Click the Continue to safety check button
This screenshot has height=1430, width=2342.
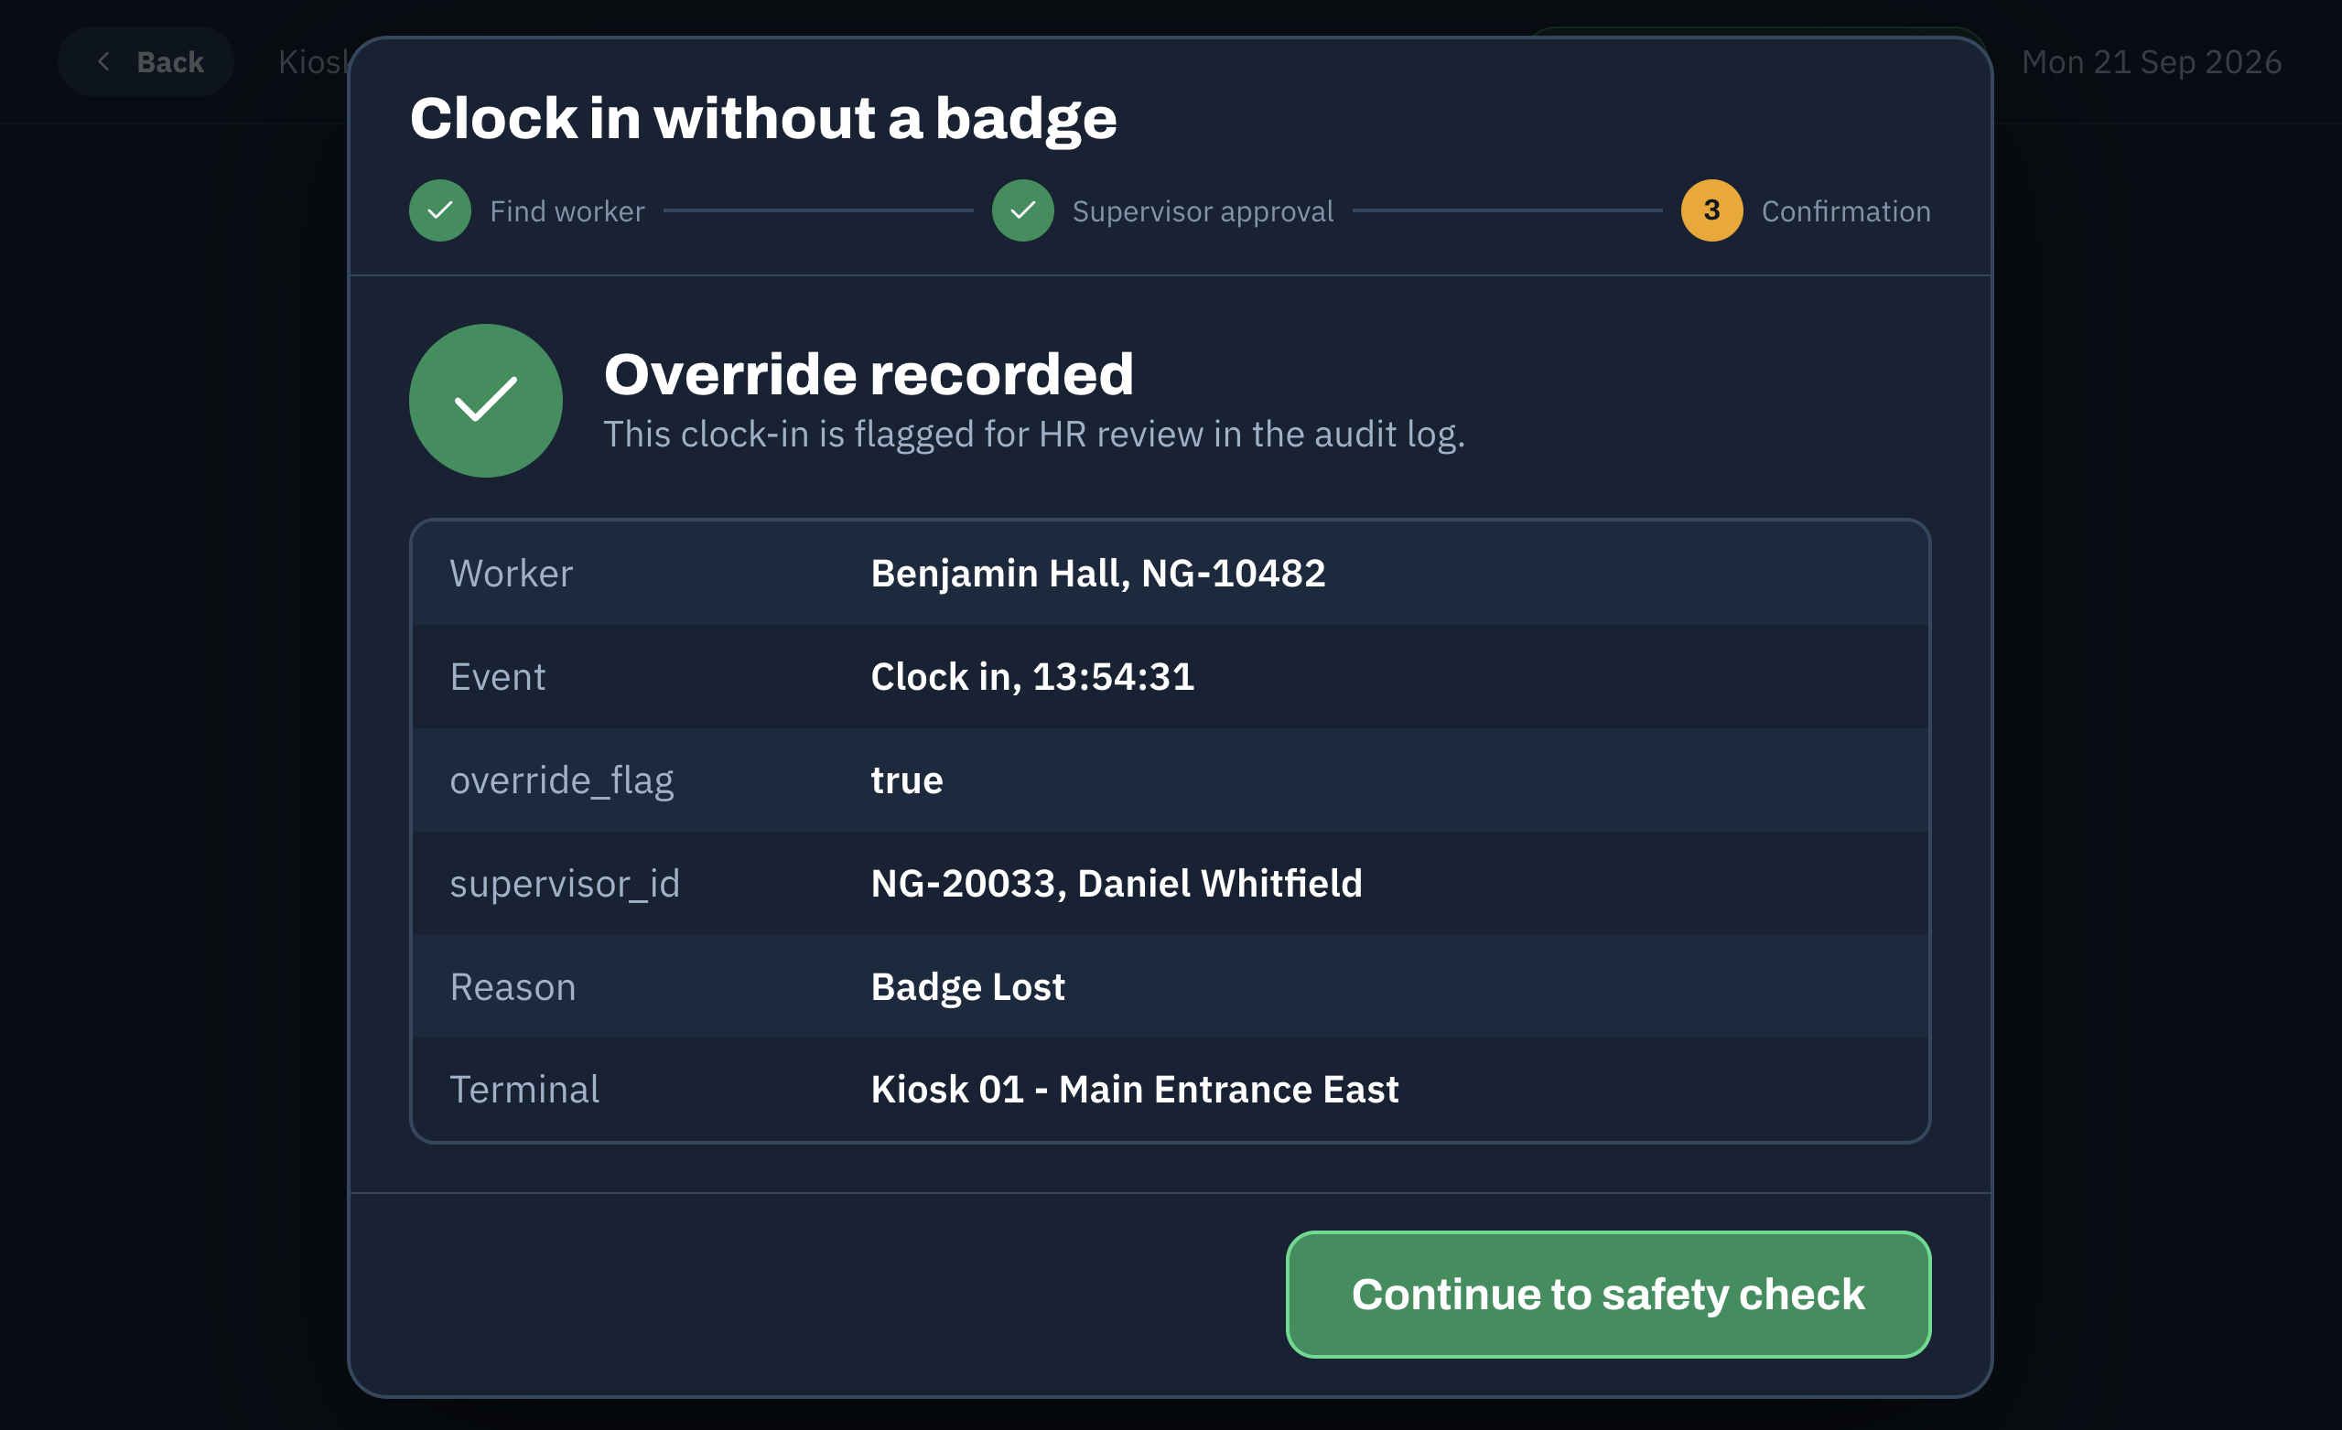(x=1607, y=1294)
